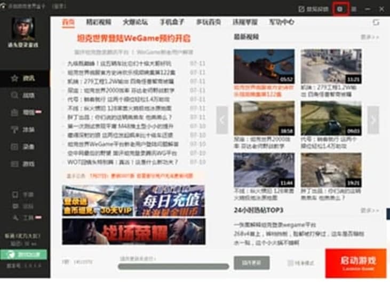This screenshot has height=283, width=390.
Task: Click the refresh icon at the right end of the tab bar
Action: 376,22
